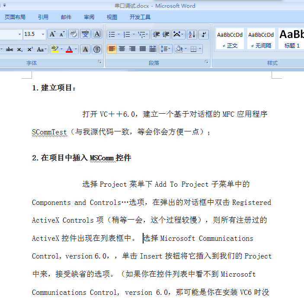Apply the red font color

[69, 49]
